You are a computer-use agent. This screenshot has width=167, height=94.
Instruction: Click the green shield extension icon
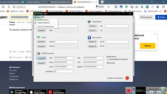click(x=126, y=7)
